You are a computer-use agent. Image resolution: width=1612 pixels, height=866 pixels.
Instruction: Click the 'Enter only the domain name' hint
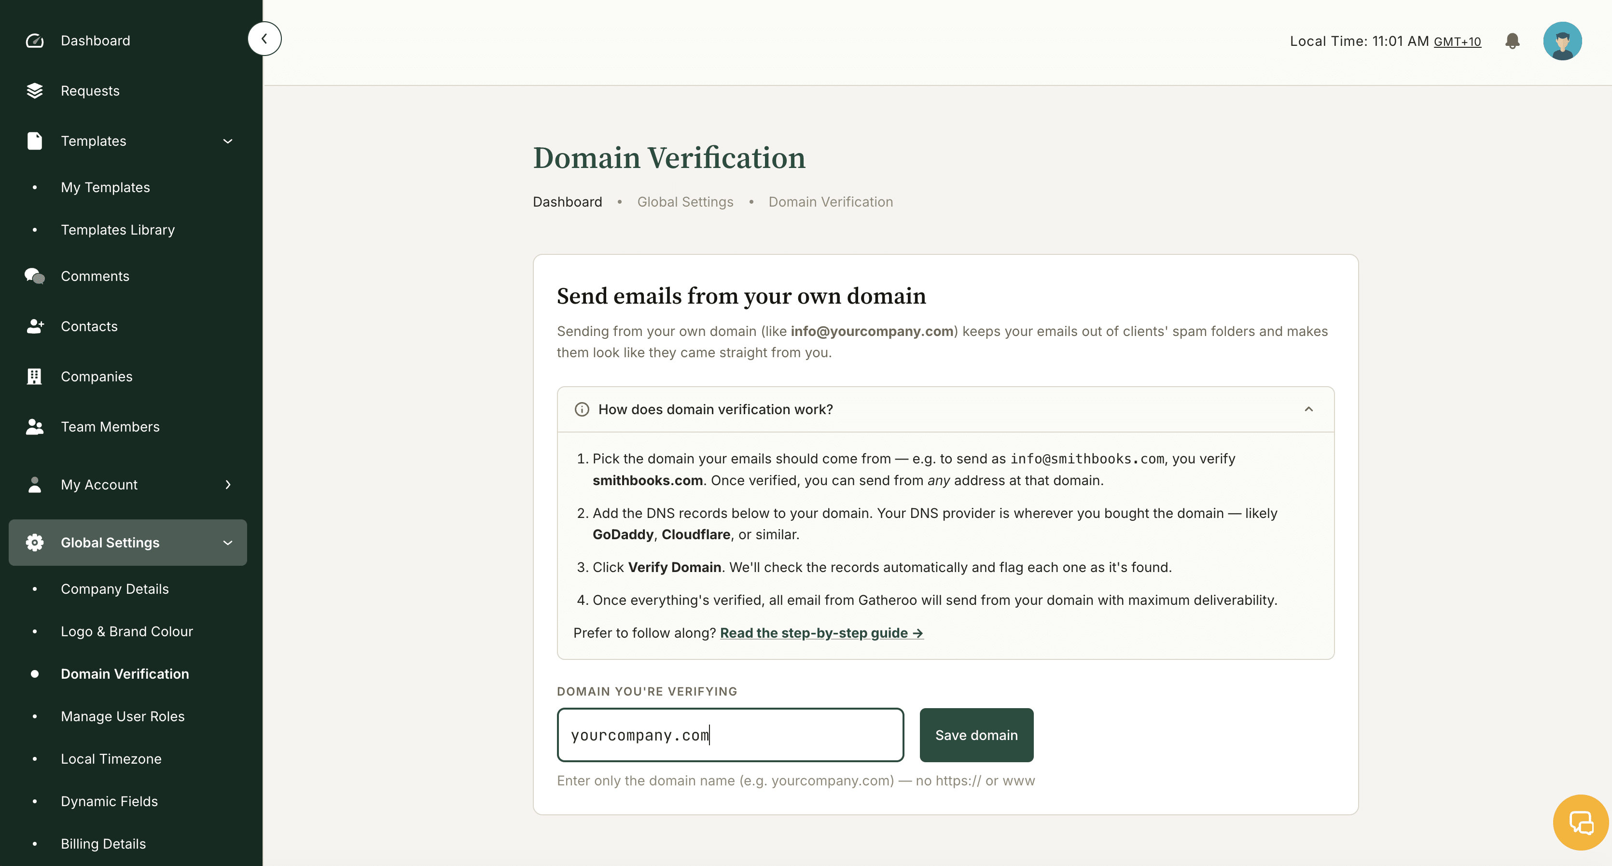tap(796, 780)
